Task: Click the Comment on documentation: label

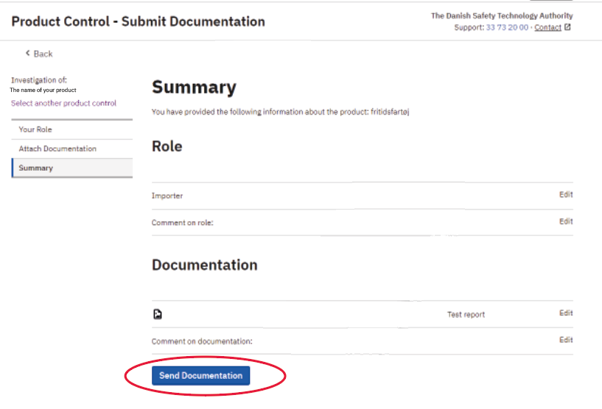Action: pyautogui.click(x=202, y=341)
